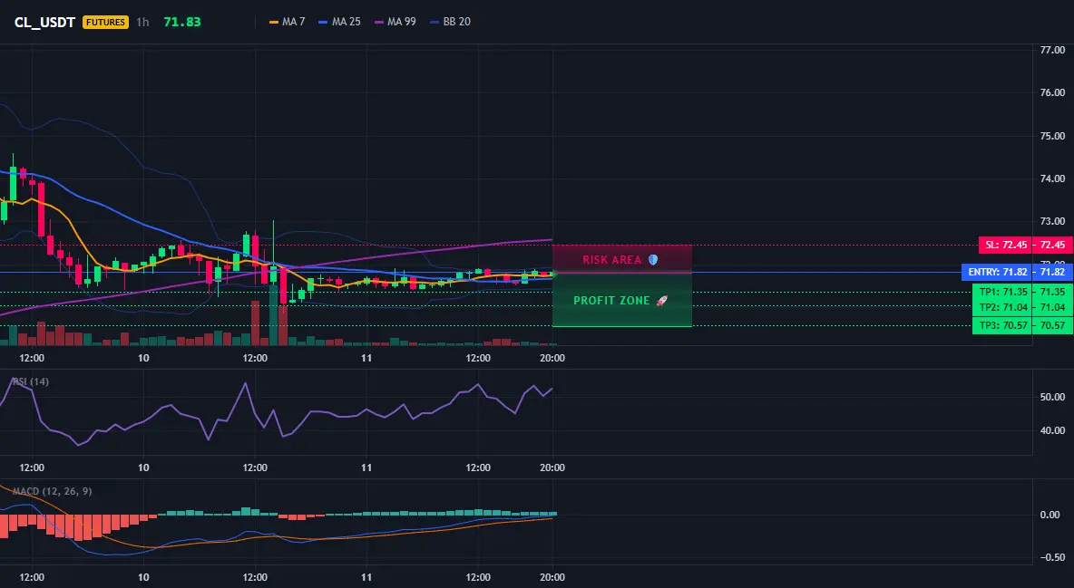Toggle the MA 25 indicator legend

point(340,22)
